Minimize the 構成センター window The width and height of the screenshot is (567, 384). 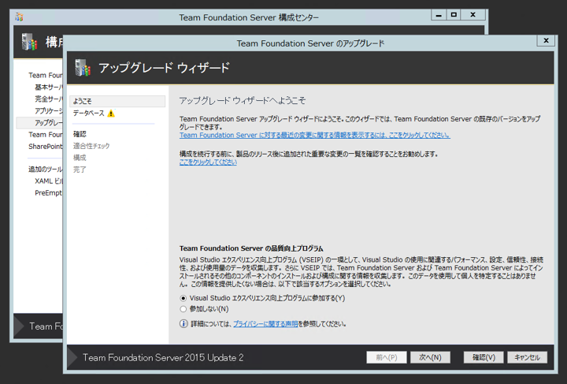click(x=439, y=15)
